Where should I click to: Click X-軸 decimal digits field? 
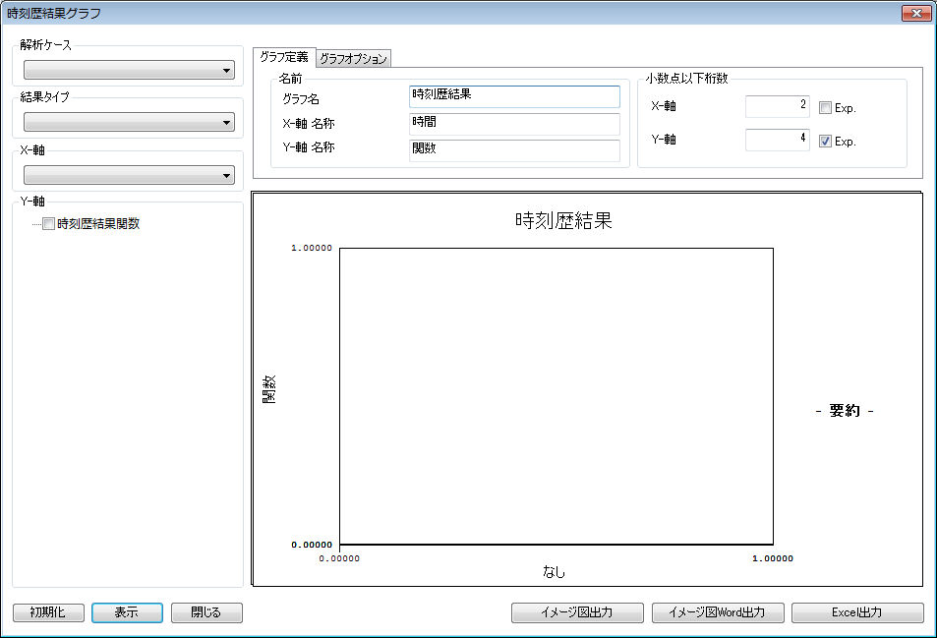click(778, 106)
